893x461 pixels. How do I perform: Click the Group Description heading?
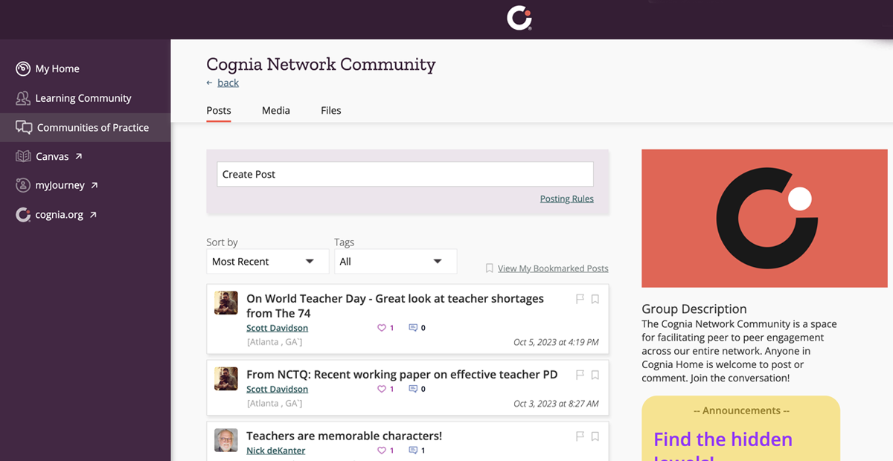[694, 309]
